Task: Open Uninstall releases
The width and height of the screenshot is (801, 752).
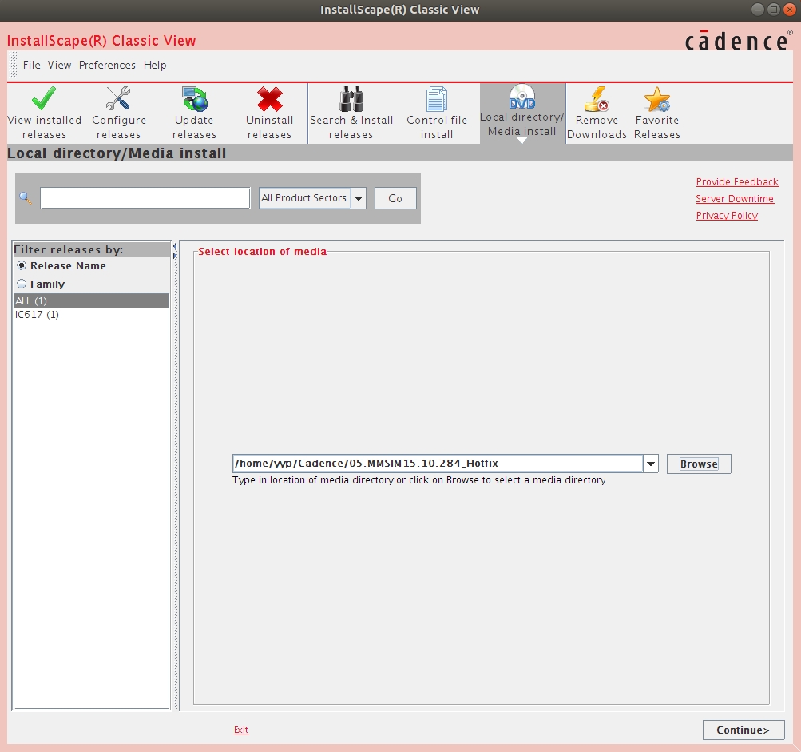Action: 269,113
